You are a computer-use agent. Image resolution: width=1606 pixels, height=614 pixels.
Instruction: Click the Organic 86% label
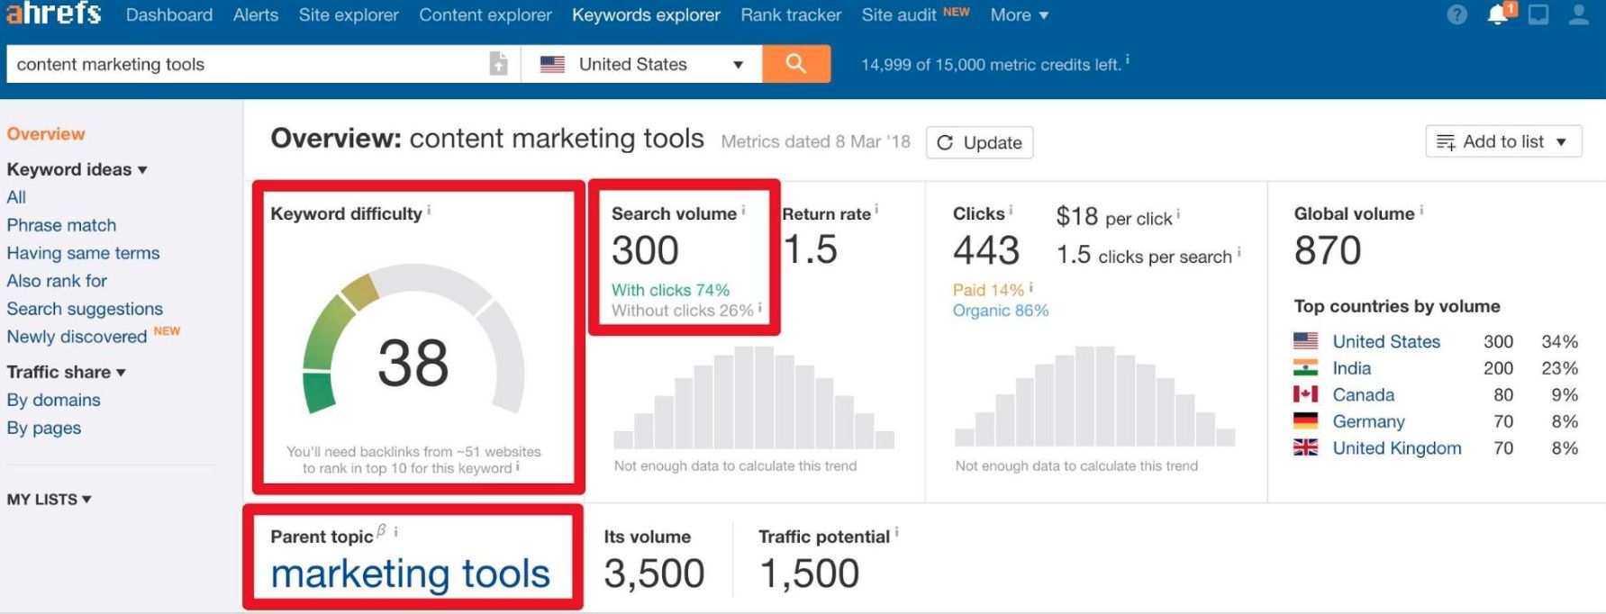[x=1001, y=311]
